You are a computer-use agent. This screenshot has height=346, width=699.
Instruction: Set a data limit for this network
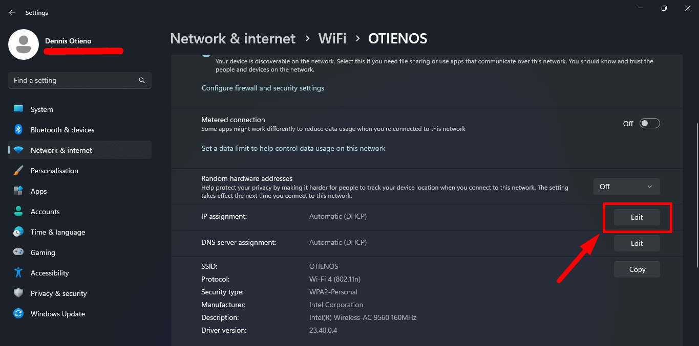pos(293,148)
